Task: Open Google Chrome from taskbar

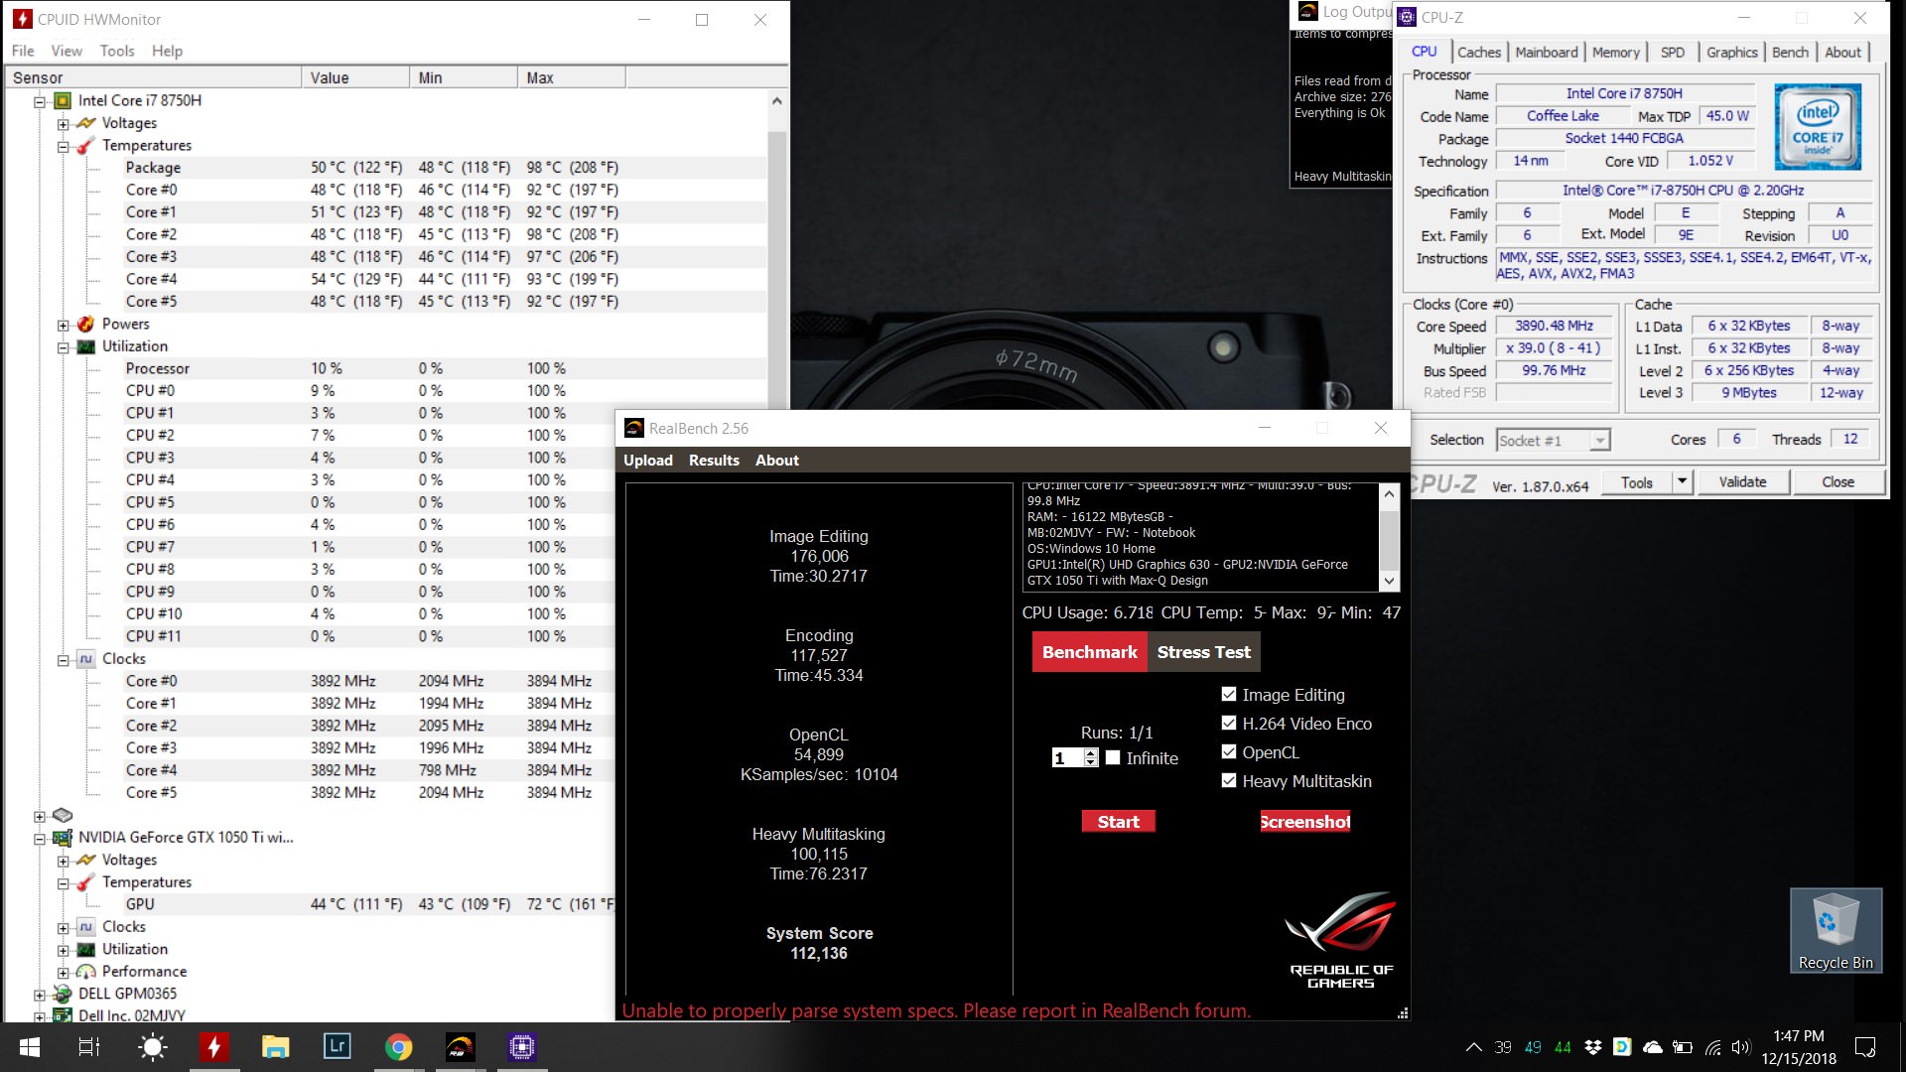Action: coord(399,1047)
